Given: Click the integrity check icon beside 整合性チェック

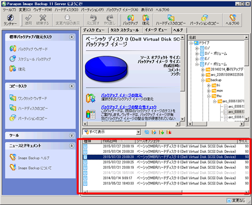Looking at the screenshot, I should click(x=91, y=114).
